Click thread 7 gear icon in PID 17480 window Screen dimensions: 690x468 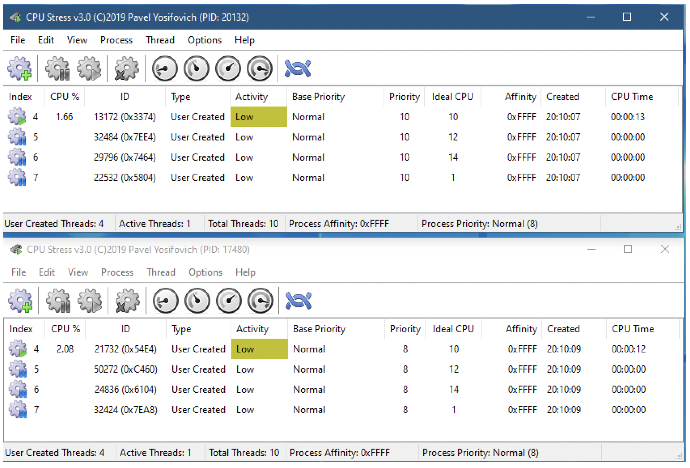click(18, 409)
